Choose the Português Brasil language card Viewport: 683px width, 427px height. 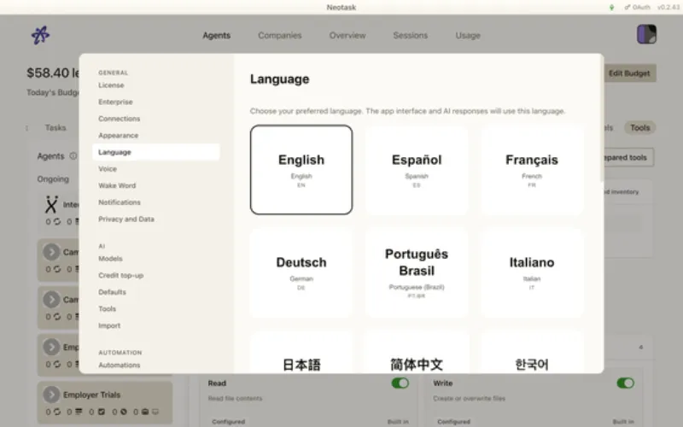click(x=417, y=272)
